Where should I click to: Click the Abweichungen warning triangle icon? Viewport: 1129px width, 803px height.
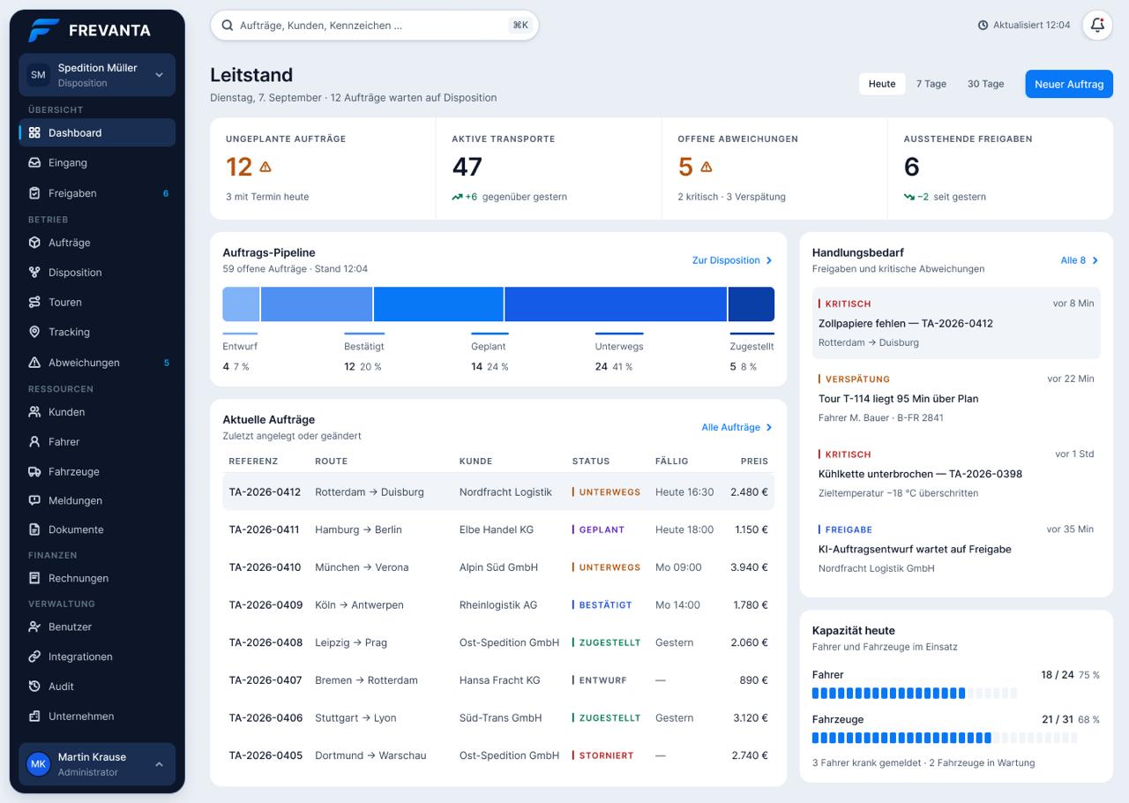coord(34,363)
